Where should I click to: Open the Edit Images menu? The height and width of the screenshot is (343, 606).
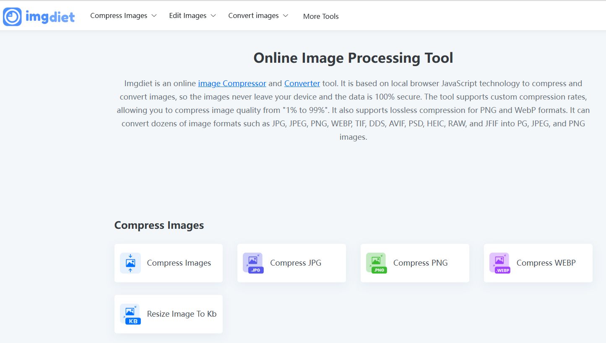pos(188,15)
